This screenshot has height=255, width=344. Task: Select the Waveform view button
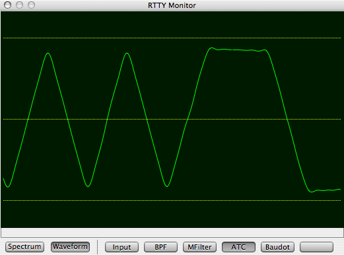pyautogui.click(x=70, y=247)
